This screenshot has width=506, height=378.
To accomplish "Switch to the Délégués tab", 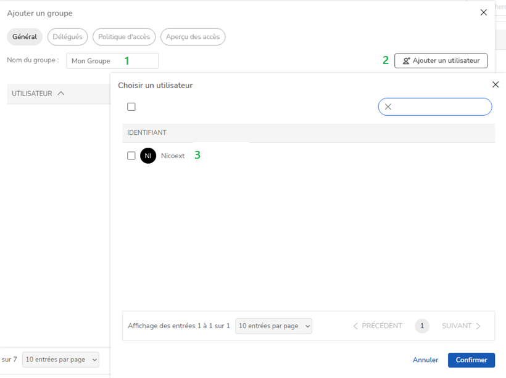I will click(x=68, y=37).
